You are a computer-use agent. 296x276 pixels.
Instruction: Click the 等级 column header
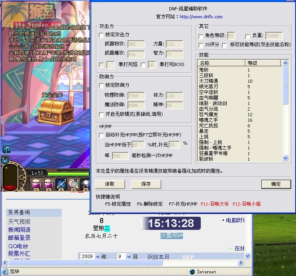pyautogui.click(x=263, y=63)
